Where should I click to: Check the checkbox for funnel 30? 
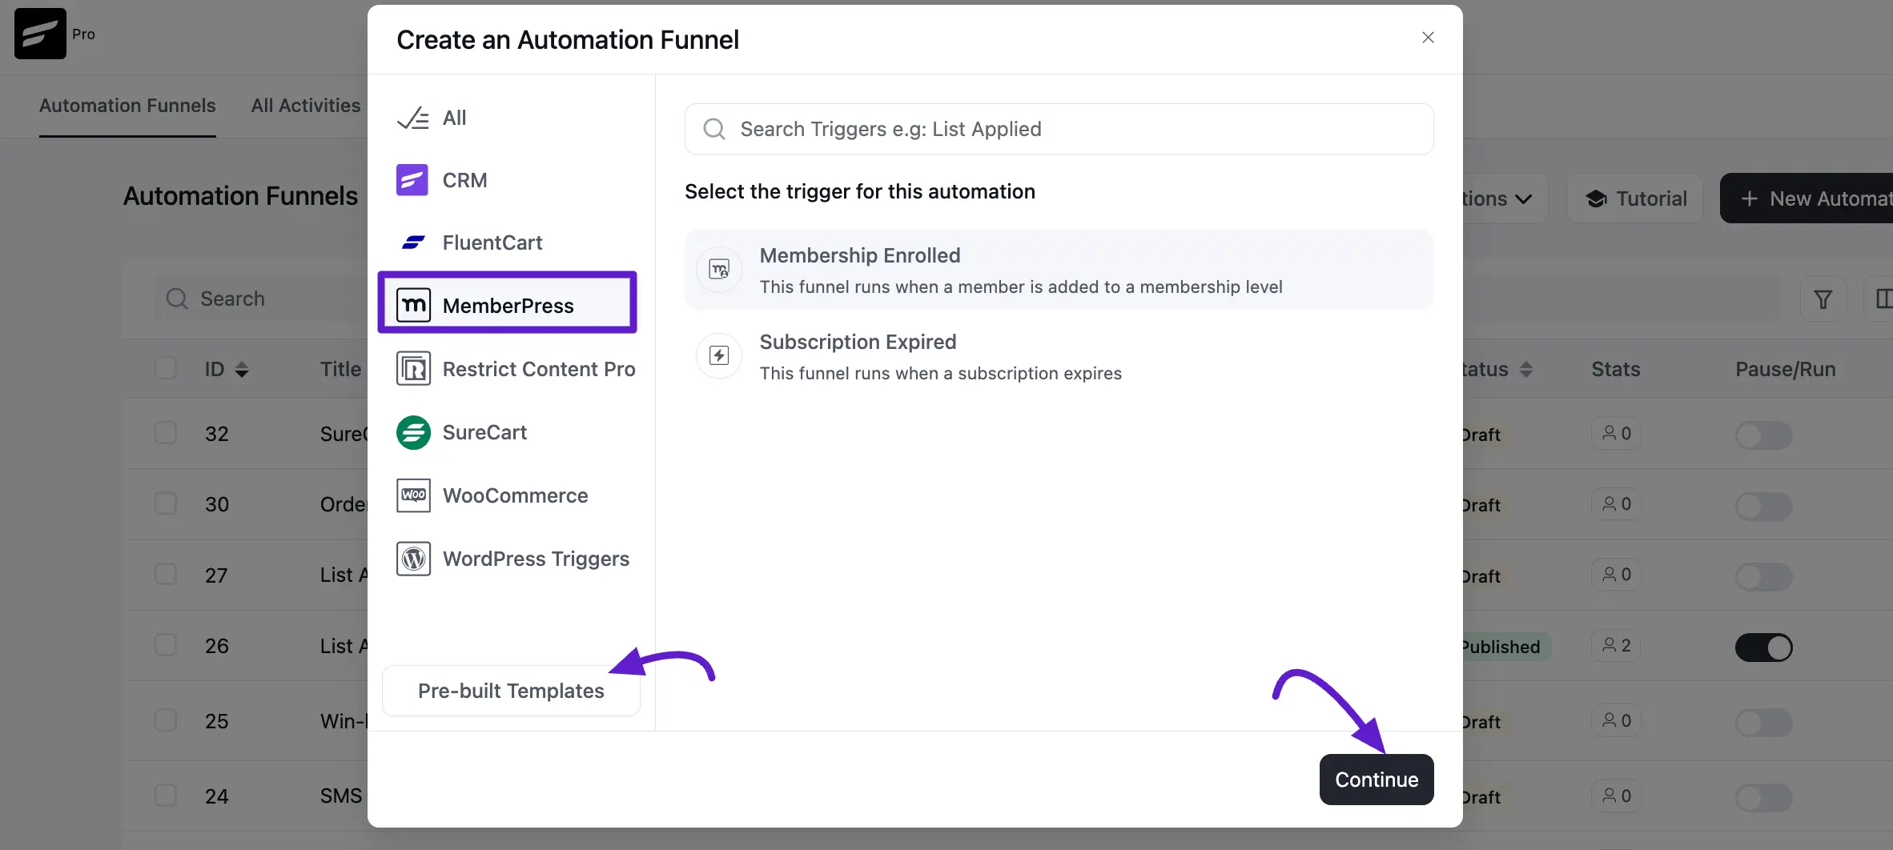(x=166, y=503)
